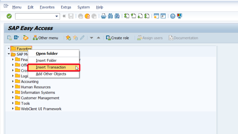Open the Menu menu

[17, 7]
